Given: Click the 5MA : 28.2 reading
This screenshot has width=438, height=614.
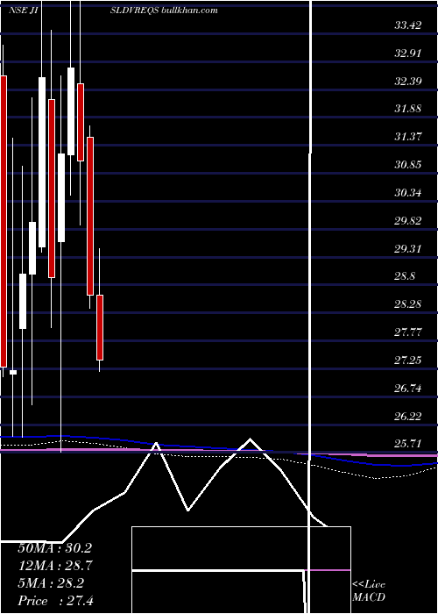Looking at the screenshot, I should tap(51, 583).
